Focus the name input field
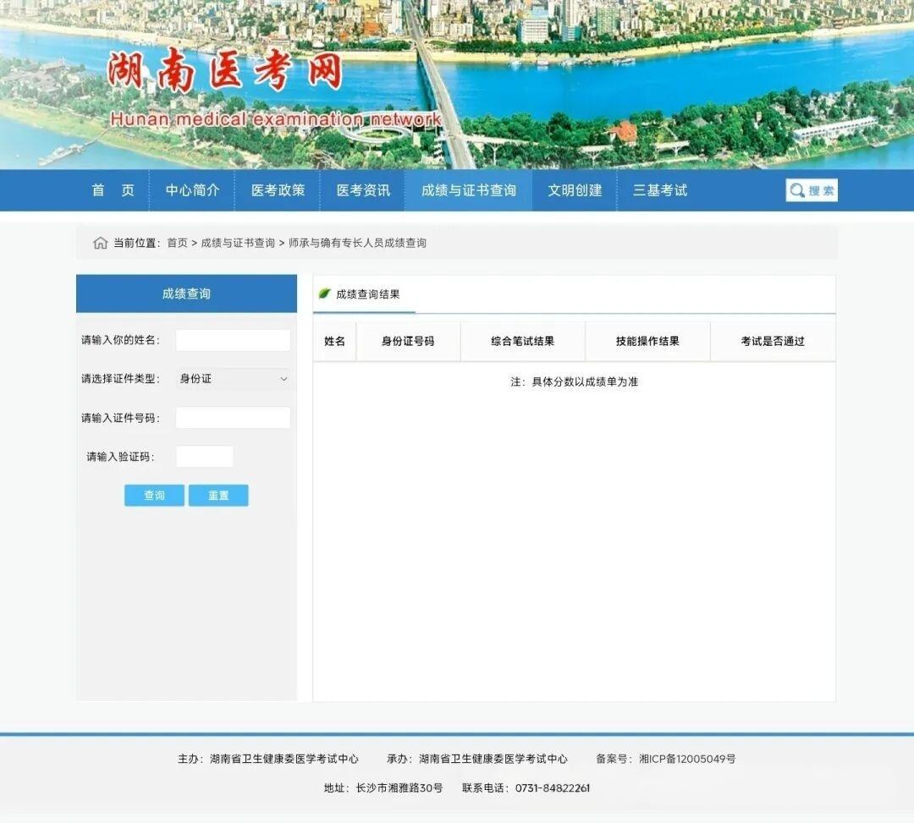 233,340
